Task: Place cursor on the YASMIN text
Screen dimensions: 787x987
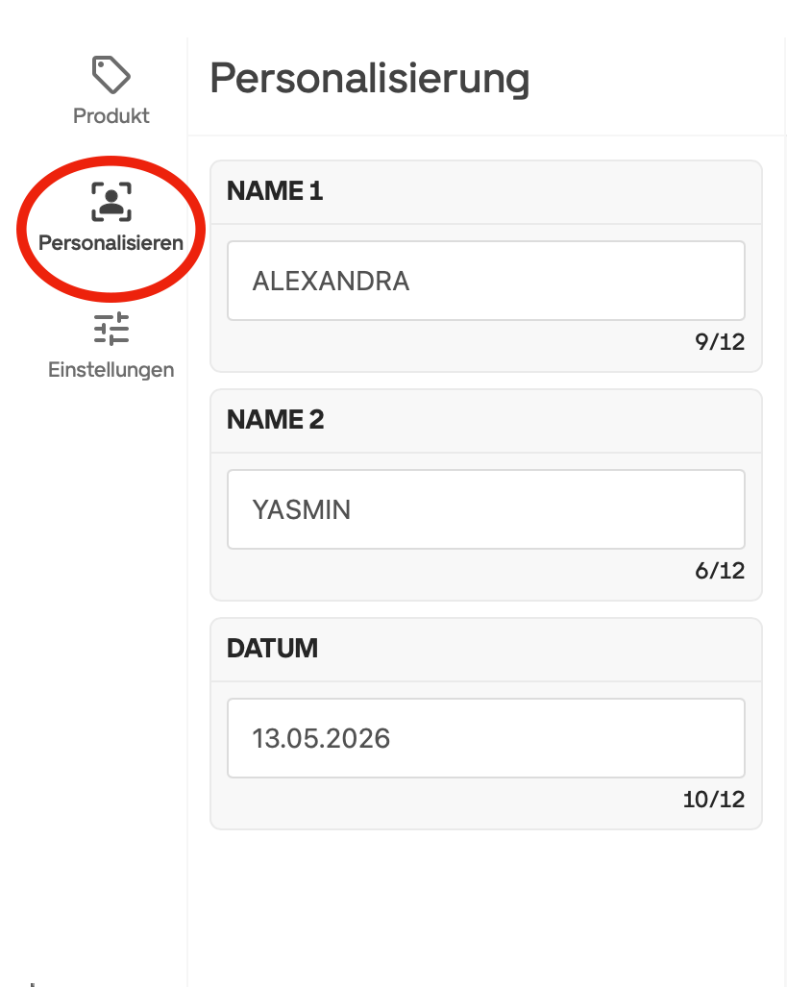Action: (301, 510)
